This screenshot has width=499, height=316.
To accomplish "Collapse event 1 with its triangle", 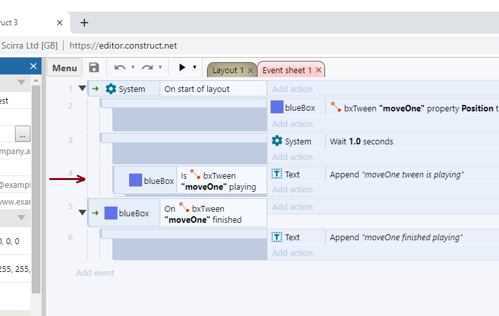I will coord(82,88).
